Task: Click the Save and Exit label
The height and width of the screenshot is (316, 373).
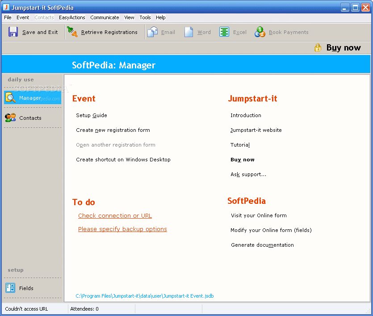Action: (x=40, y=32)
